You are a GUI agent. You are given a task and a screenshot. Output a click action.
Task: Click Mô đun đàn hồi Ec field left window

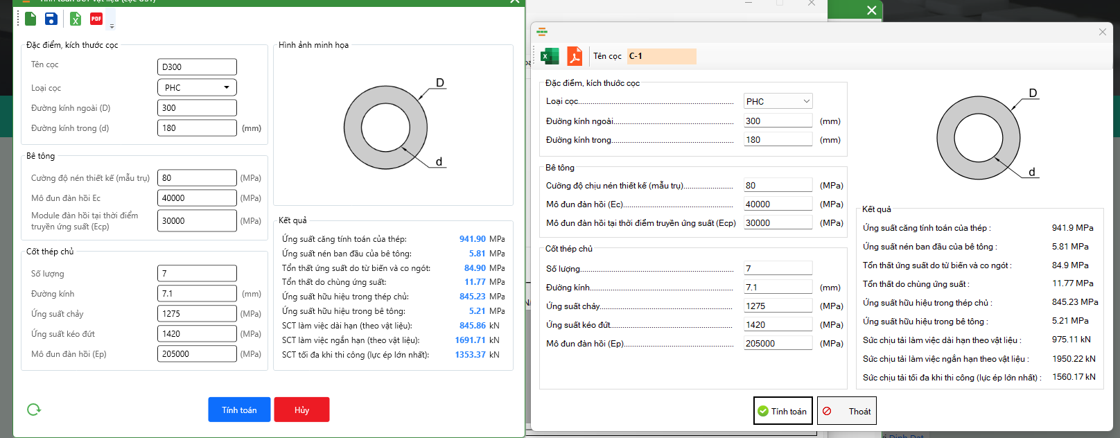coord(197,198)
